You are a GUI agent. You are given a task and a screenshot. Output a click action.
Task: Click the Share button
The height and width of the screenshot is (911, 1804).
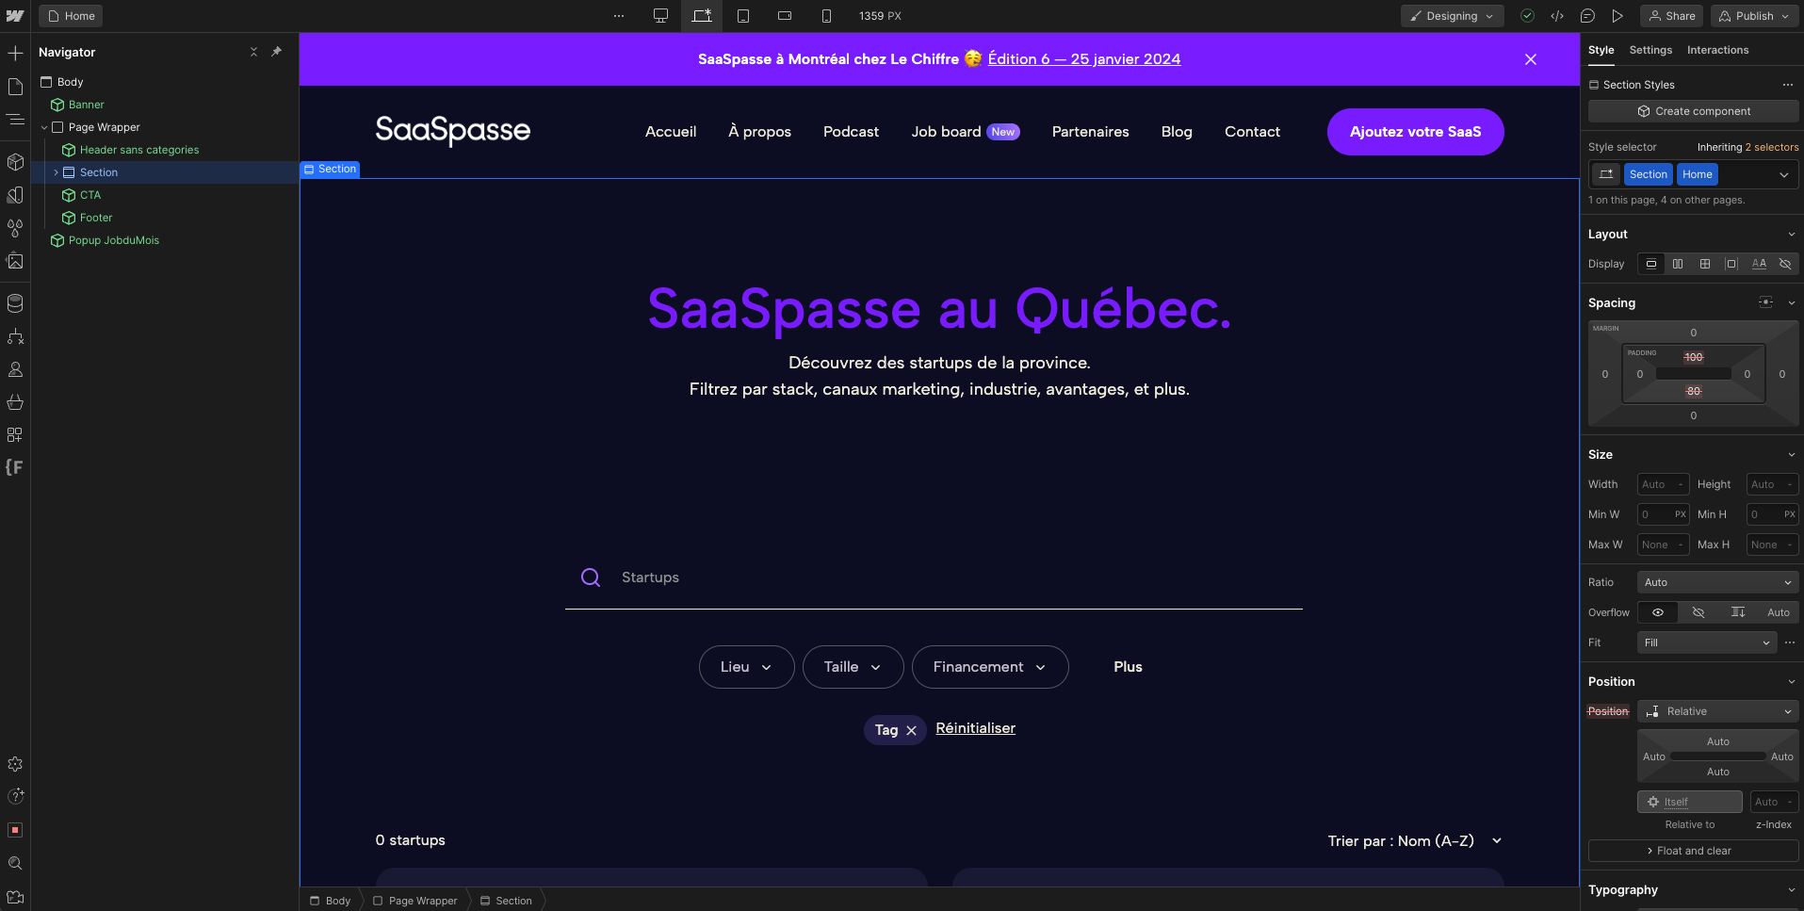1672,16
